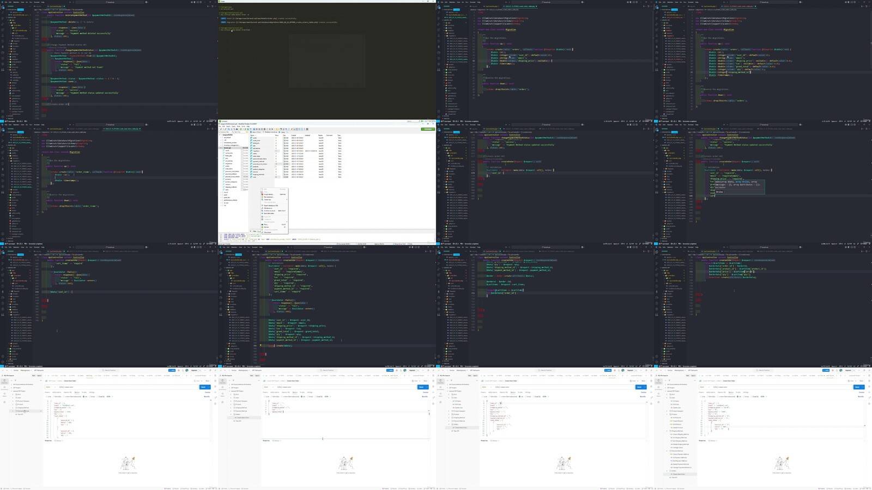Open Params tab, Postman window with two cart items
This screenshot has width=872, height=490.
[47, 392]
